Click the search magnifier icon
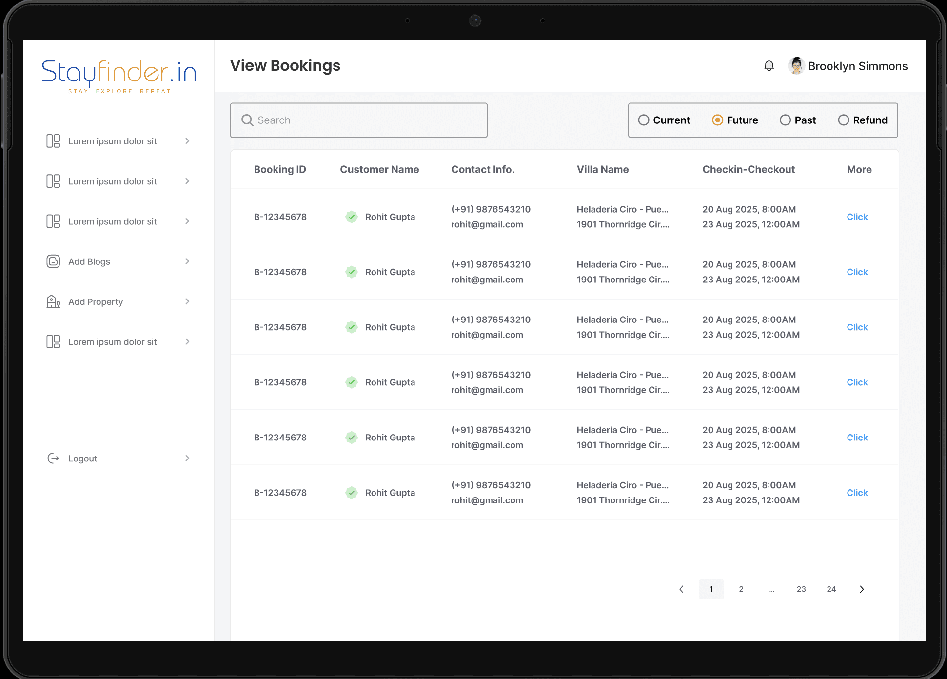The height and width of the screenshot is (679, 947). point(247,120)
